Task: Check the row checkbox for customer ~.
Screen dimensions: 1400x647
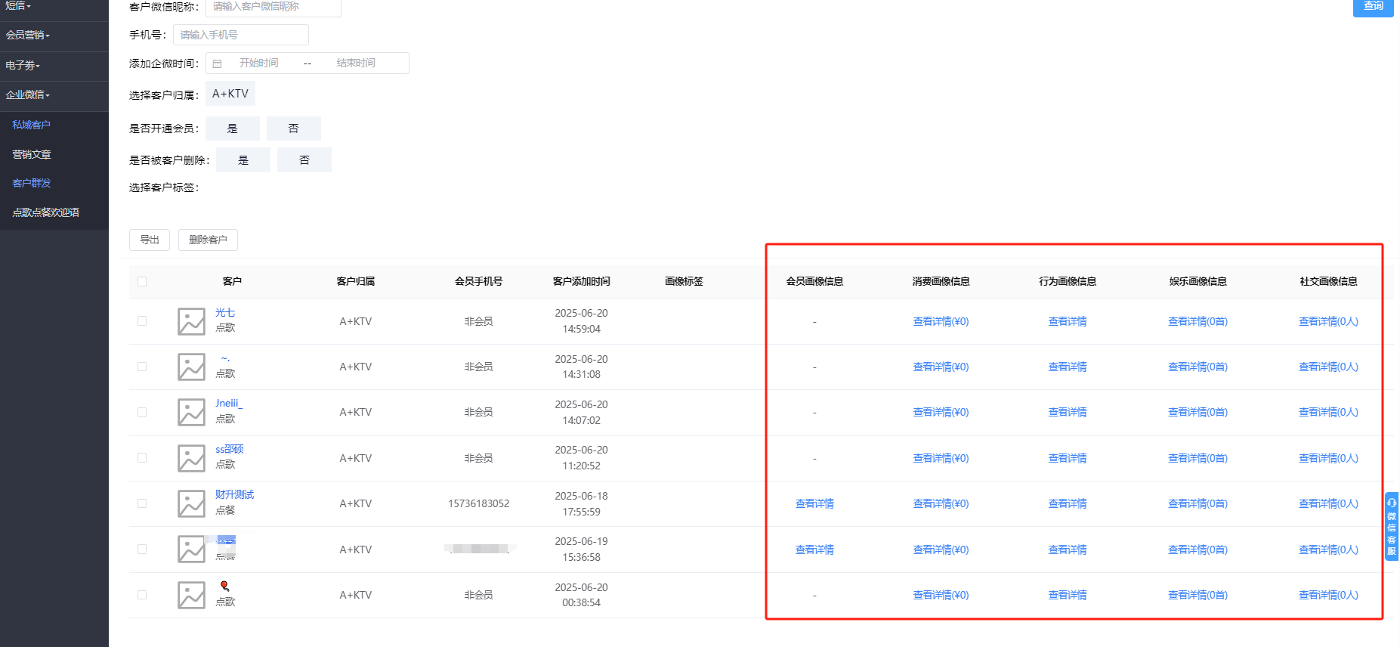Action: [142, 367]
